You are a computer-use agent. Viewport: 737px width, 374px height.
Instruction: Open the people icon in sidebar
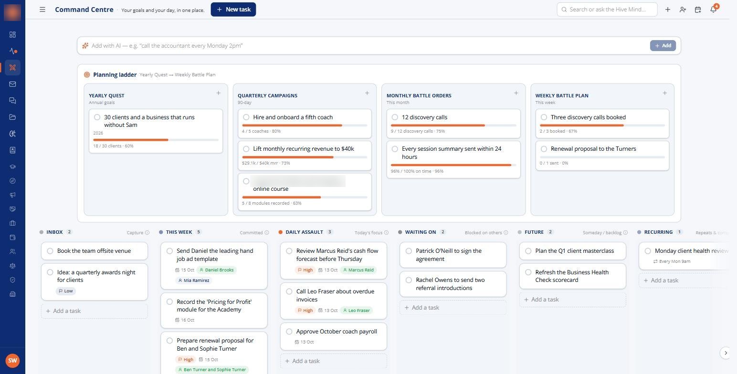[x=12, y=251]
